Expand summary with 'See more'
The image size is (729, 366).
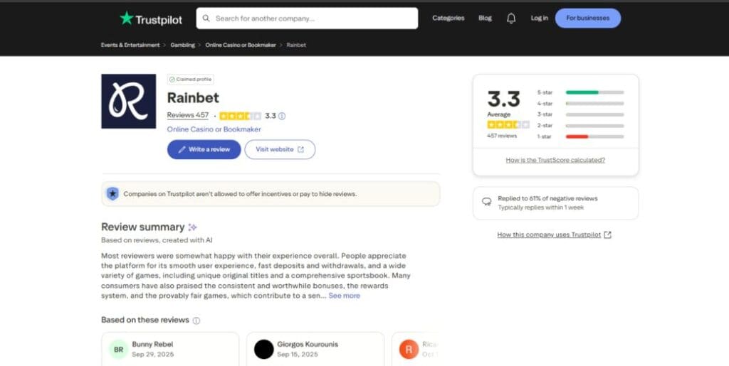click(344, 296)
